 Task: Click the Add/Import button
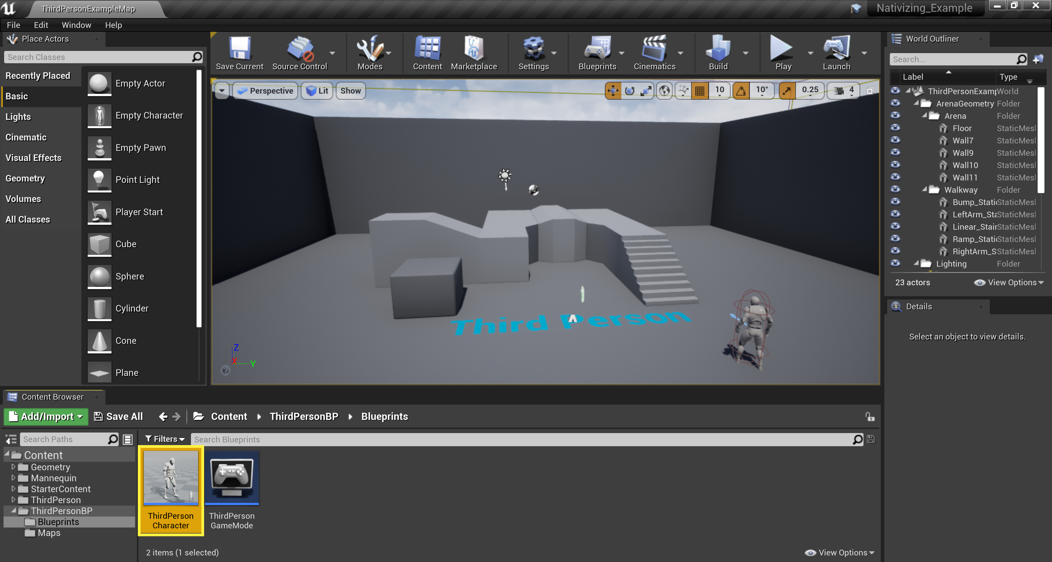coord(46,416)
